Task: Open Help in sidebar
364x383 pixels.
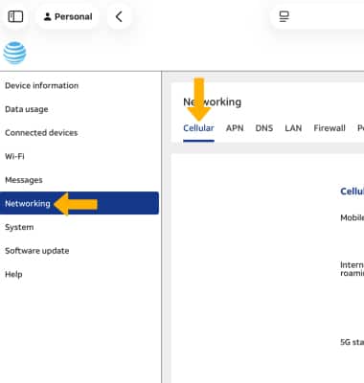Action: [x=13, y=275]
